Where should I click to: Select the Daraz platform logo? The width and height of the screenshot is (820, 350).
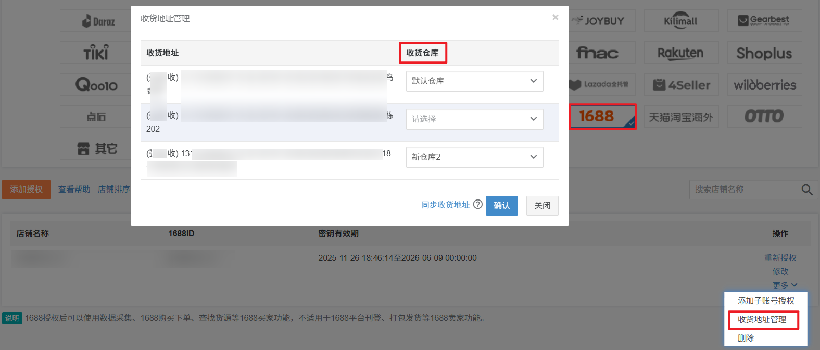pos(98,21)
